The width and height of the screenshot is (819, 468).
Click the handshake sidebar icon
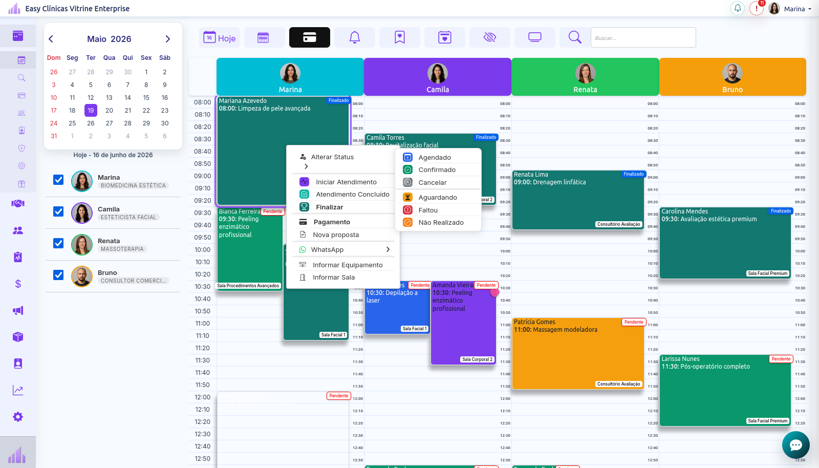(x=18, y=204)
